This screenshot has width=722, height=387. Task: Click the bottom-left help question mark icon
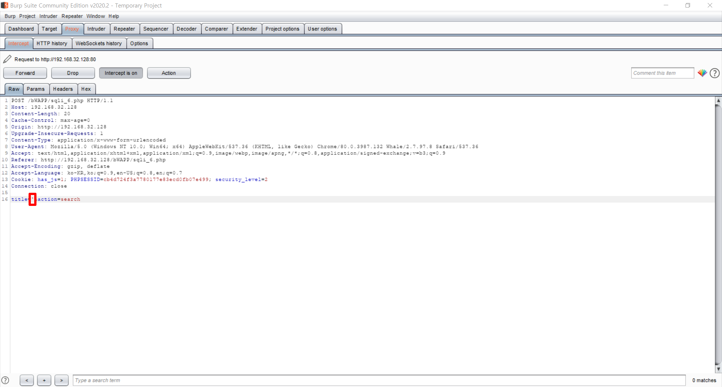[5, 380]
